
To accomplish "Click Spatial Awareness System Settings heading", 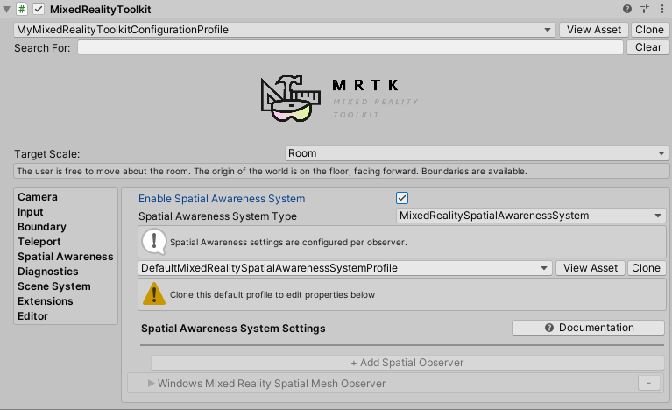I will coord(233,329).
